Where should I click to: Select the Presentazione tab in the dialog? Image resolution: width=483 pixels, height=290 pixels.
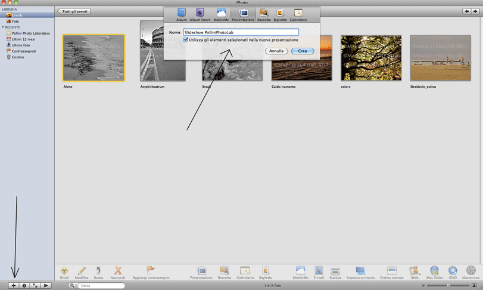[x=243, y=14]
